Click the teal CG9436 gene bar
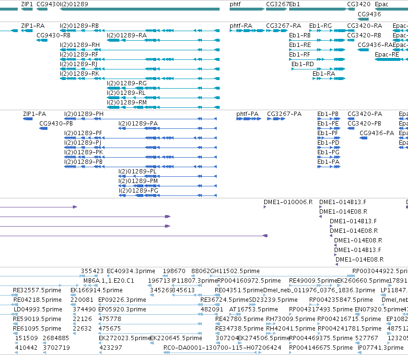Screen dimensions: 408x355 pyautogui.click(x=363, y=19)
